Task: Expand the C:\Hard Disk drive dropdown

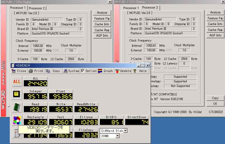Action: tap(125, 131)
